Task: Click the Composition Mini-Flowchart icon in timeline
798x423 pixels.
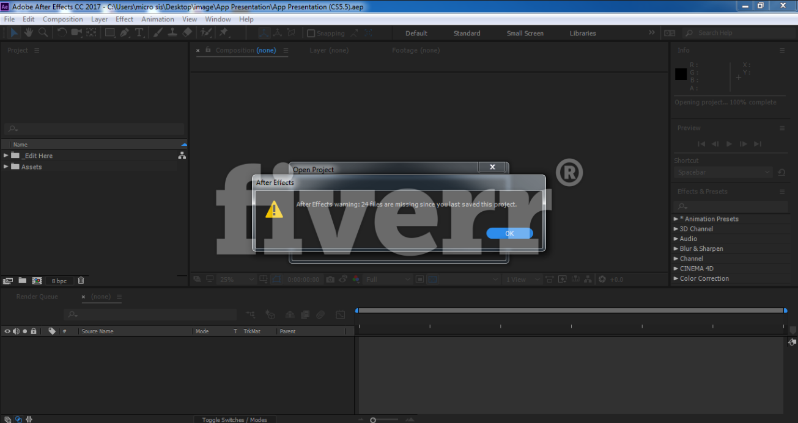Action: pos(251,314)
